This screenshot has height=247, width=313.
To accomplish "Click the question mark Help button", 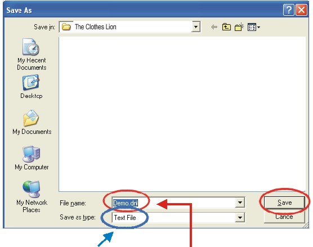I will [288, 10].
